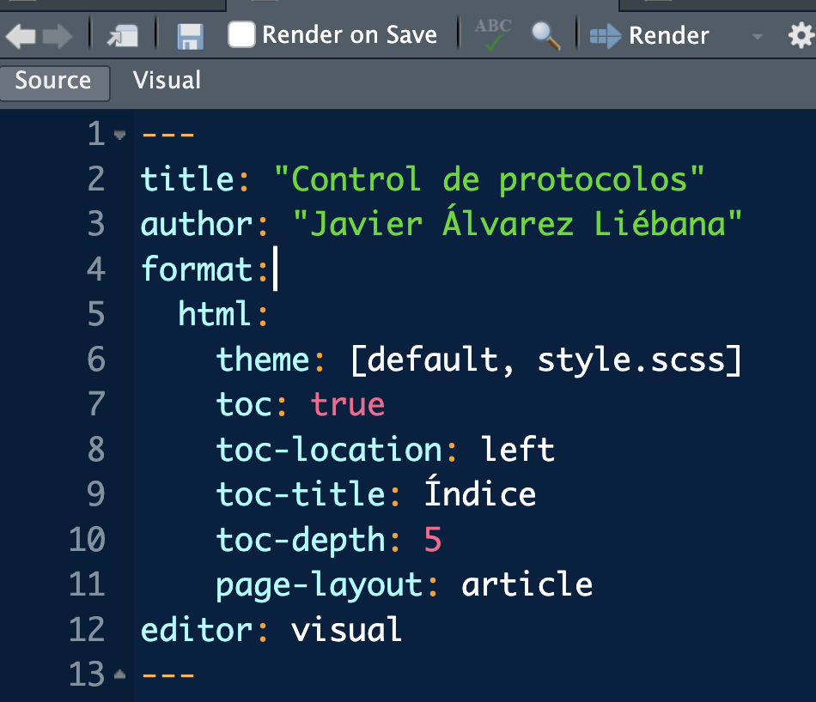Click on the toc value true
816x702 pixels.
pos(348,404)
